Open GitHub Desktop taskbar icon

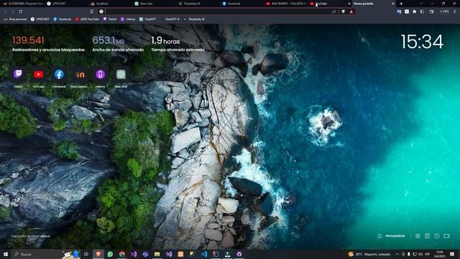click(x=239, y=254)
